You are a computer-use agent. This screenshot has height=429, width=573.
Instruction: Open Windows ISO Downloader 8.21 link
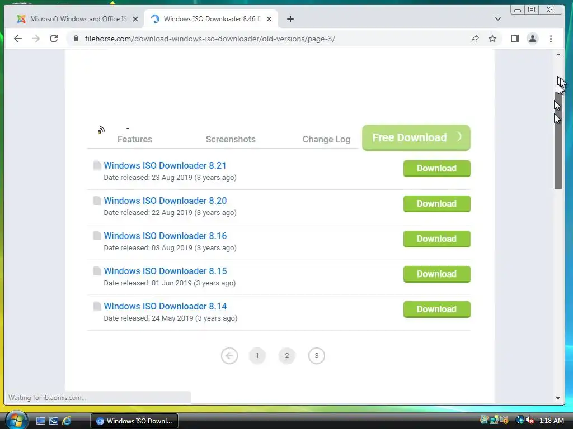pyautogui.click(x=165, y=165)
